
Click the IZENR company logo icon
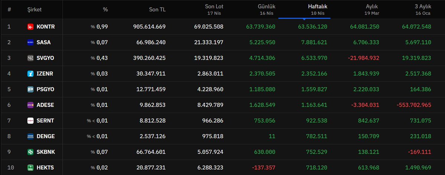(x=30, y=74)
